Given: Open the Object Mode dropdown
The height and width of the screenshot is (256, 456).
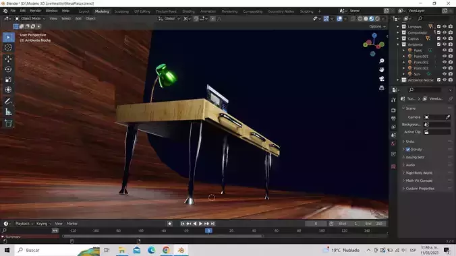Looking at the screenshot, I should click(x=30, y=19).
